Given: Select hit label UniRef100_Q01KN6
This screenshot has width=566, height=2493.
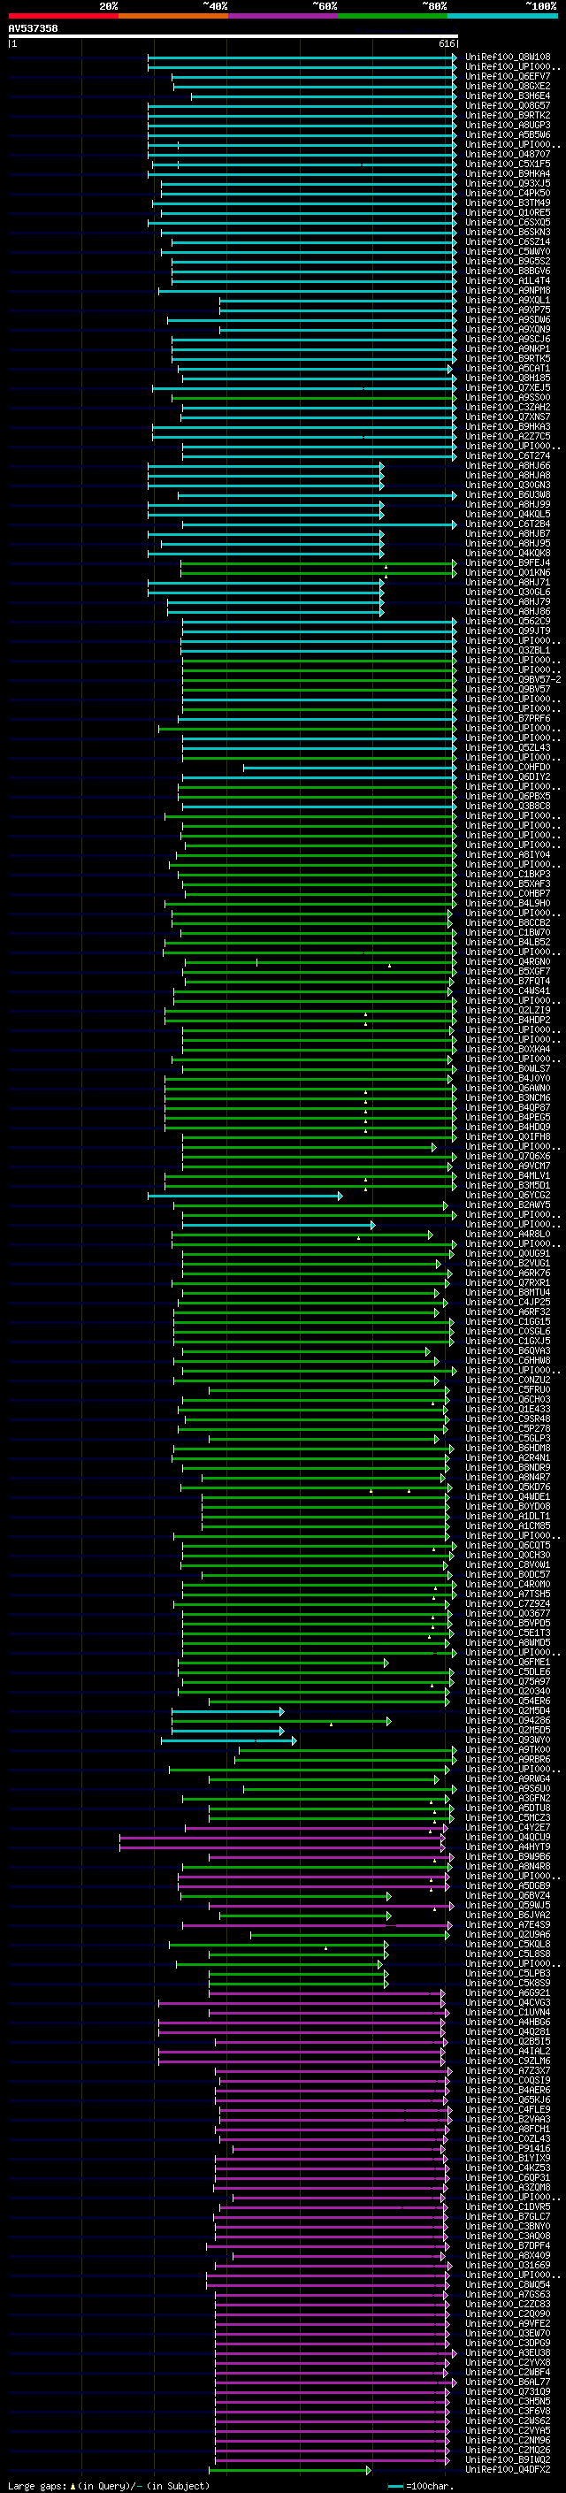Looking at the screenshot, I should click(x=507, y=572).
